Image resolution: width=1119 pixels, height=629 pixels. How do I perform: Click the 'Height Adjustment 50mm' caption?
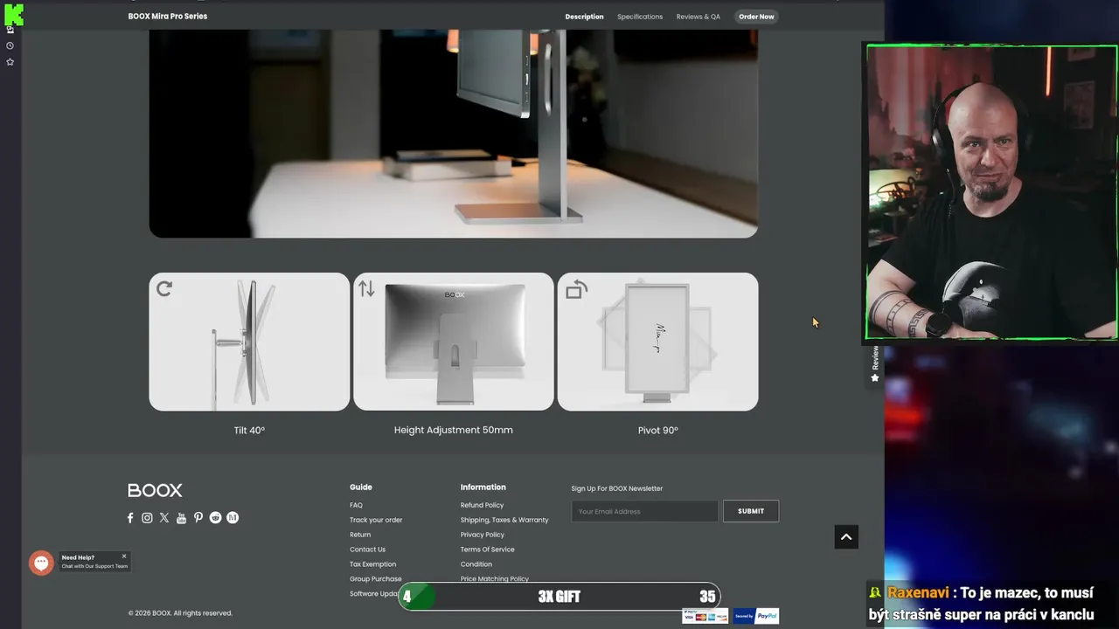click(454, 430)
